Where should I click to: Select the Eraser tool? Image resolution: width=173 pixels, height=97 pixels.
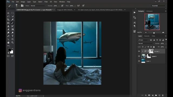click(x=8, y=29)
